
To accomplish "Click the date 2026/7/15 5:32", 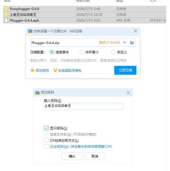I will 88,20.
